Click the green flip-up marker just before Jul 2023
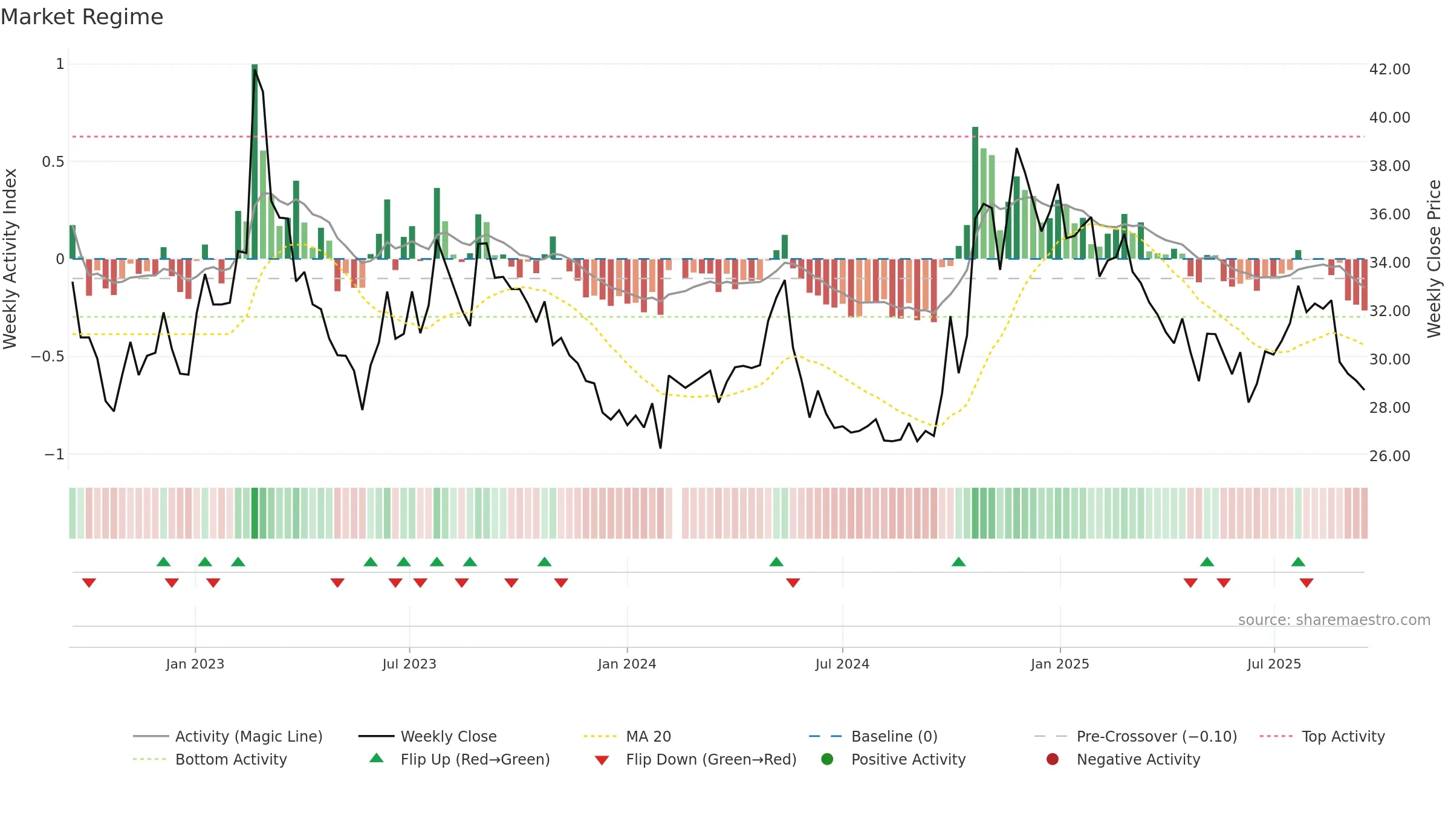The height and width of the screenshot is (816, 1451). [x=404, y=562]
